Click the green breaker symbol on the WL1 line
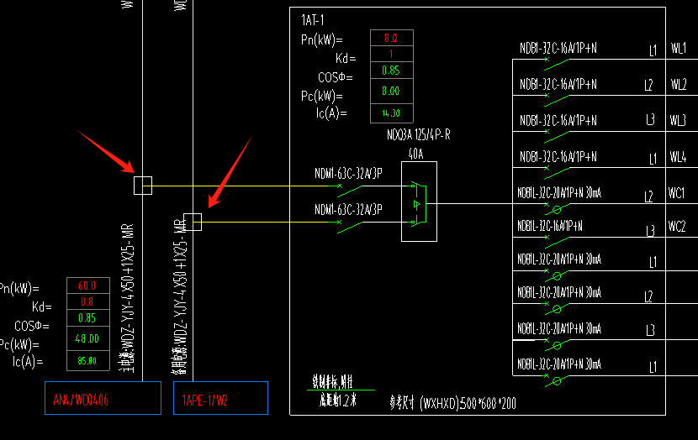The image size is (698, 440). pyautogui.click(x=557, y=64)
